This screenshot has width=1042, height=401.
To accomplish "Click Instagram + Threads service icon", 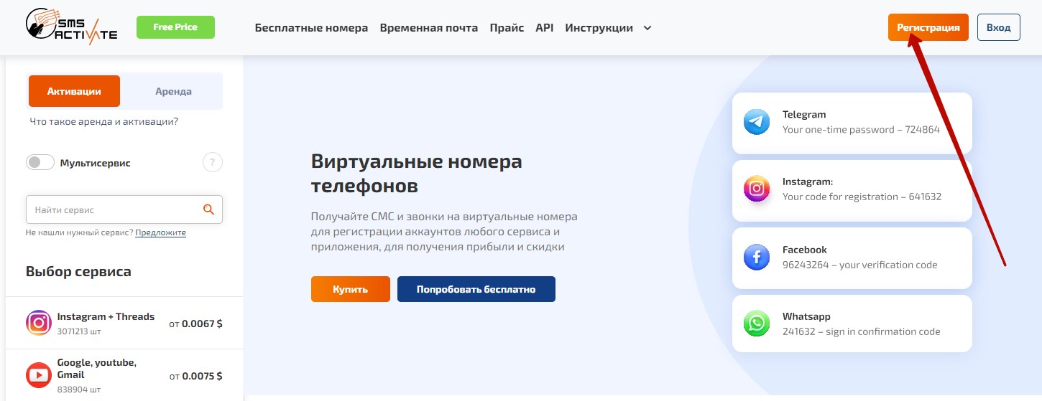I will point(39,323).
